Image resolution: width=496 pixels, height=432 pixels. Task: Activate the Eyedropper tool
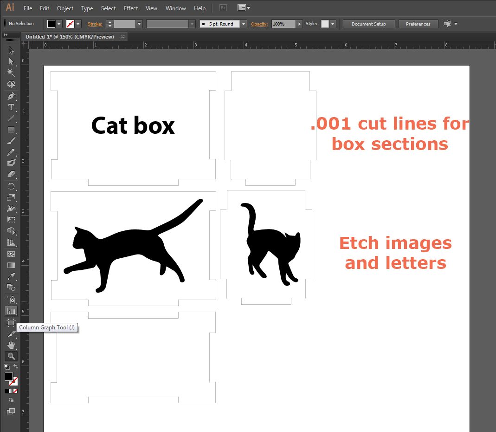11,276
